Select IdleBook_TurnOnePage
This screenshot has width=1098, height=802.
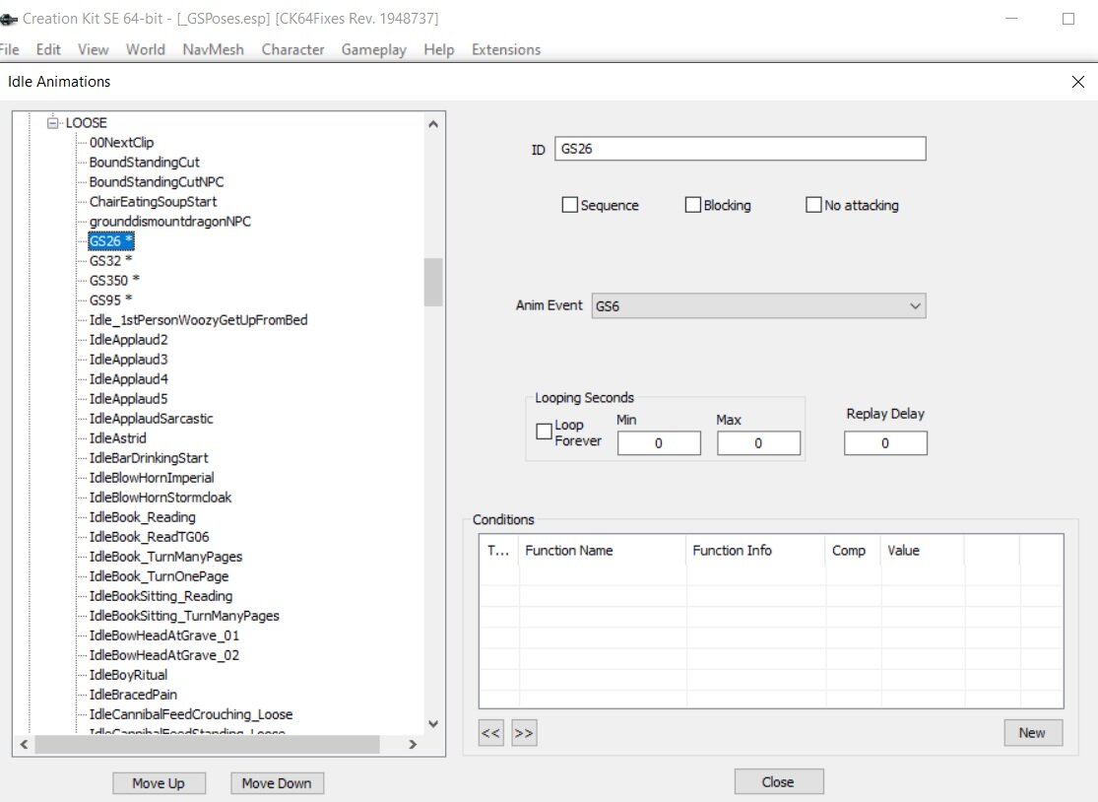click(x=159, y=576)
